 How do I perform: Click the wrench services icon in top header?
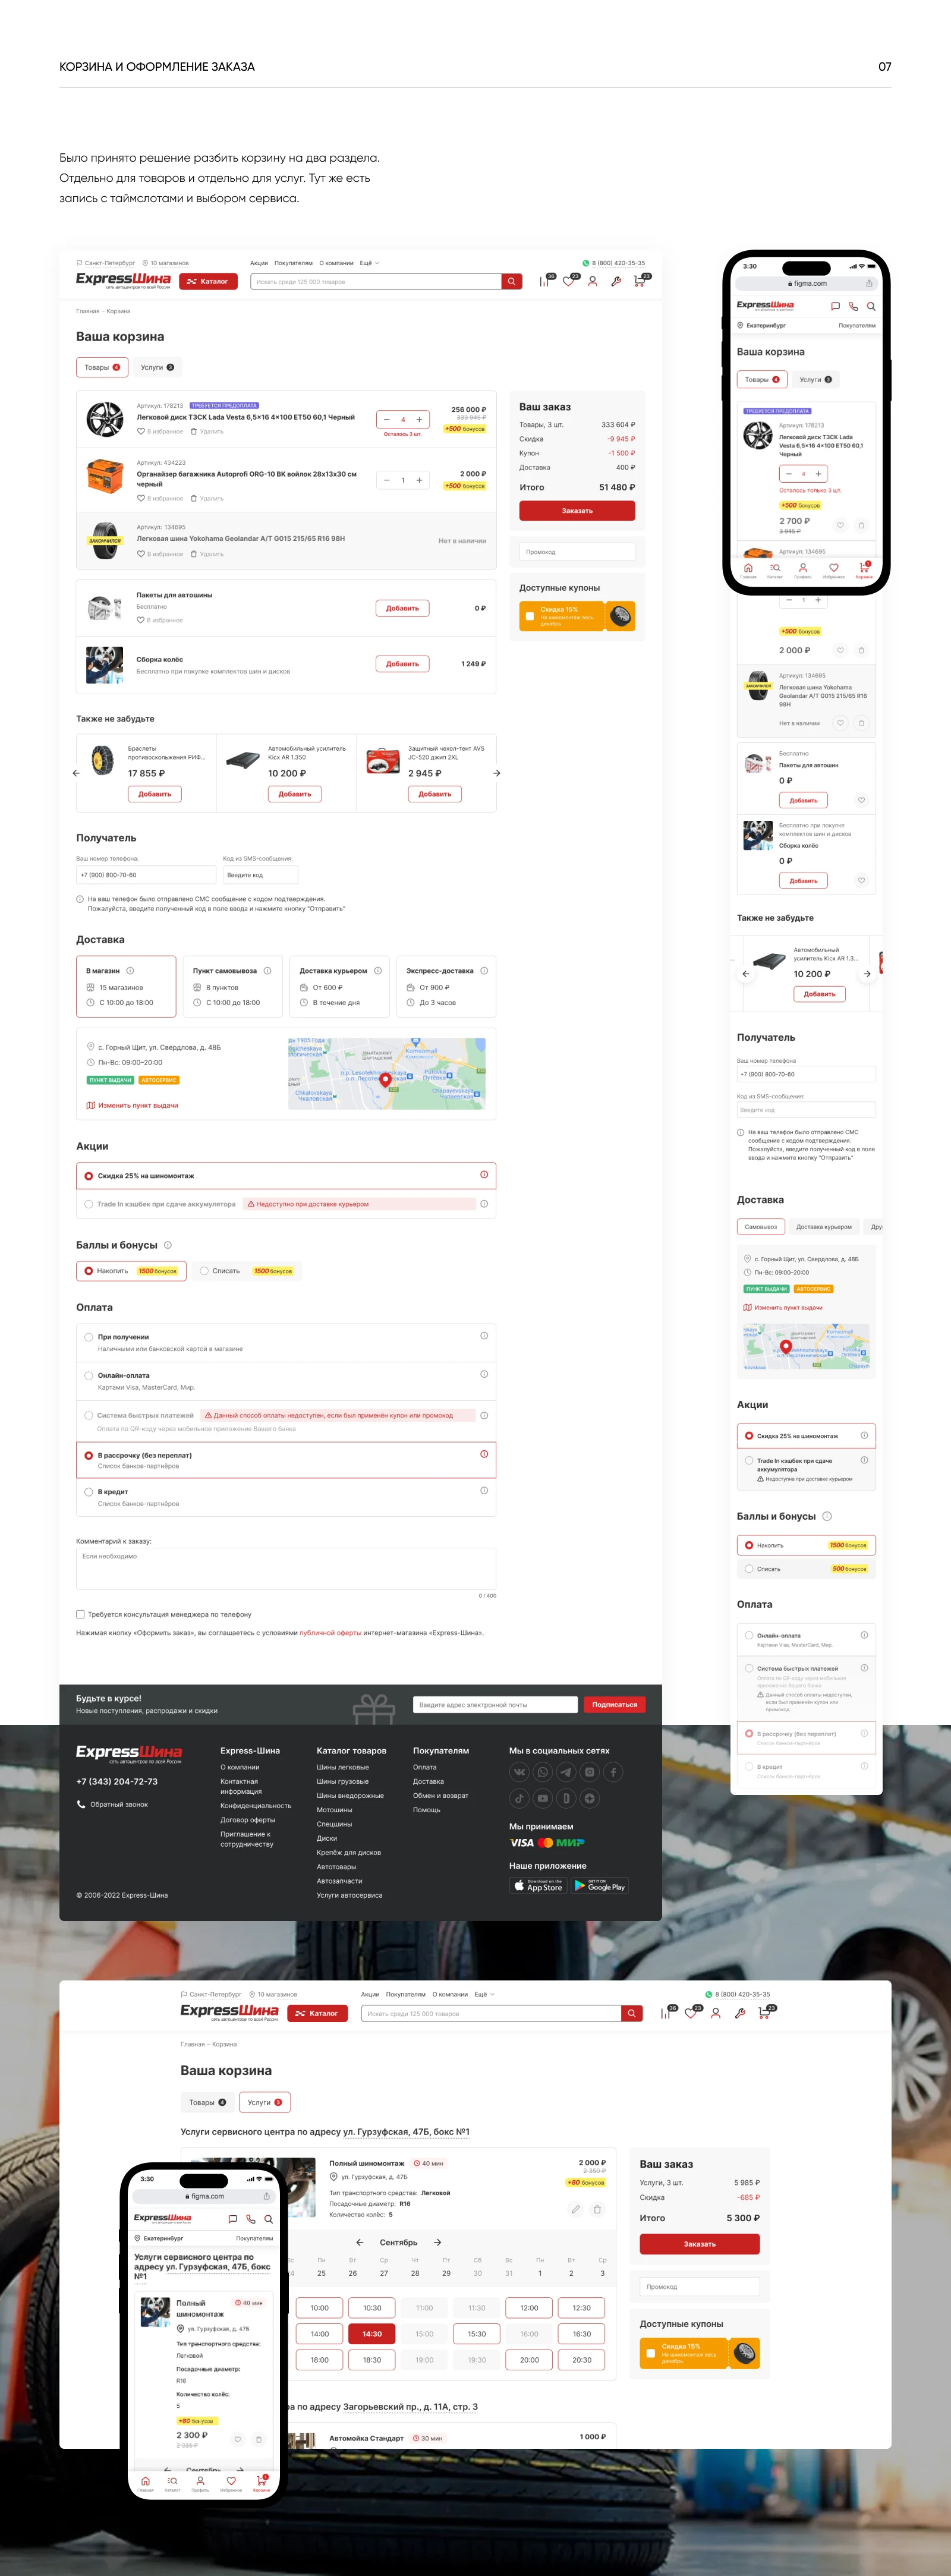pos(616,282)
